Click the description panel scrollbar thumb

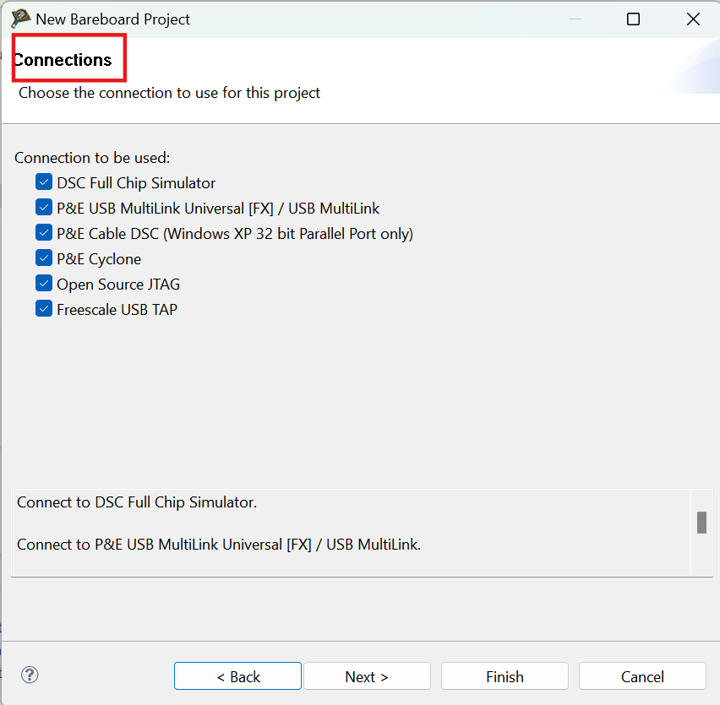pyautogui.click(x=701, y=522)
